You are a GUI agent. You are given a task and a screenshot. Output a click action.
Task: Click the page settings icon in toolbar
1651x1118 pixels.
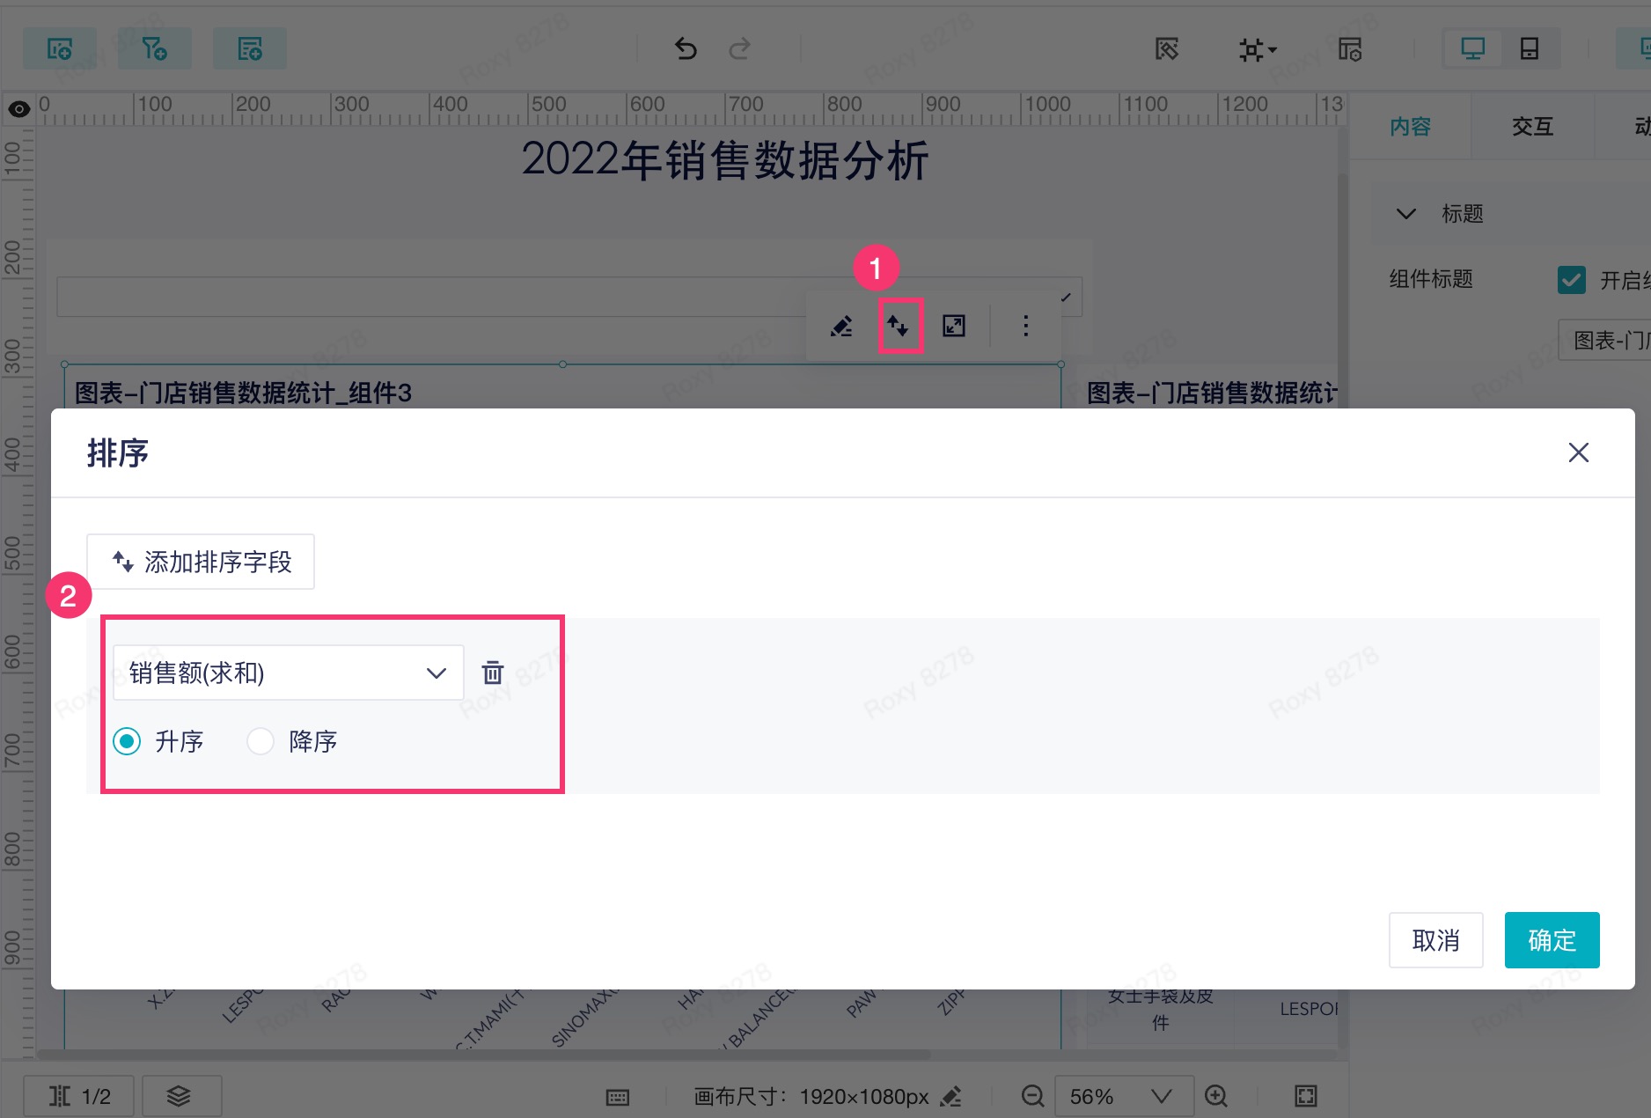tap(1350, 49)
